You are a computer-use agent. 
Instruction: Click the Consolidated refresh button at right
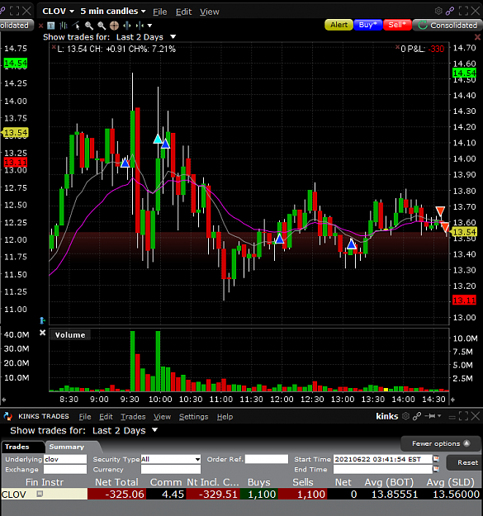(447, 25)
